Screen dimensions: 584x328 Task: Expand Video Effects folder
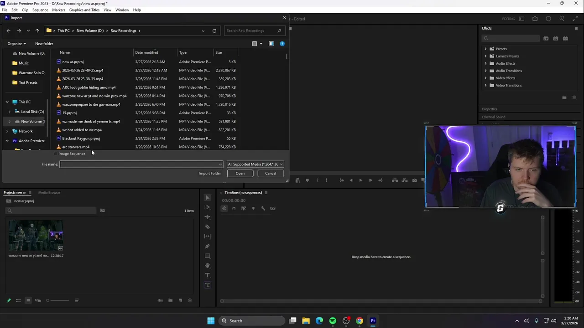coord(485,78)
